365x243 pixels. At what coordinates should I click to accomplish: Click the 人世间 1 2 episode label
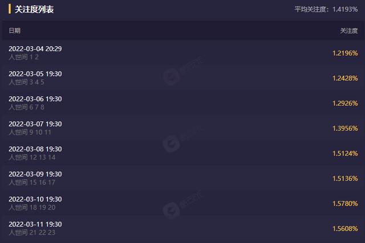click(23, 57)
